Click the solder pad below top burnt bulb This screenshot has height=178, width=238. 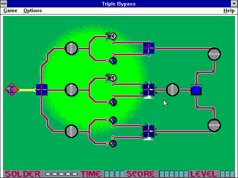(113, 42)
